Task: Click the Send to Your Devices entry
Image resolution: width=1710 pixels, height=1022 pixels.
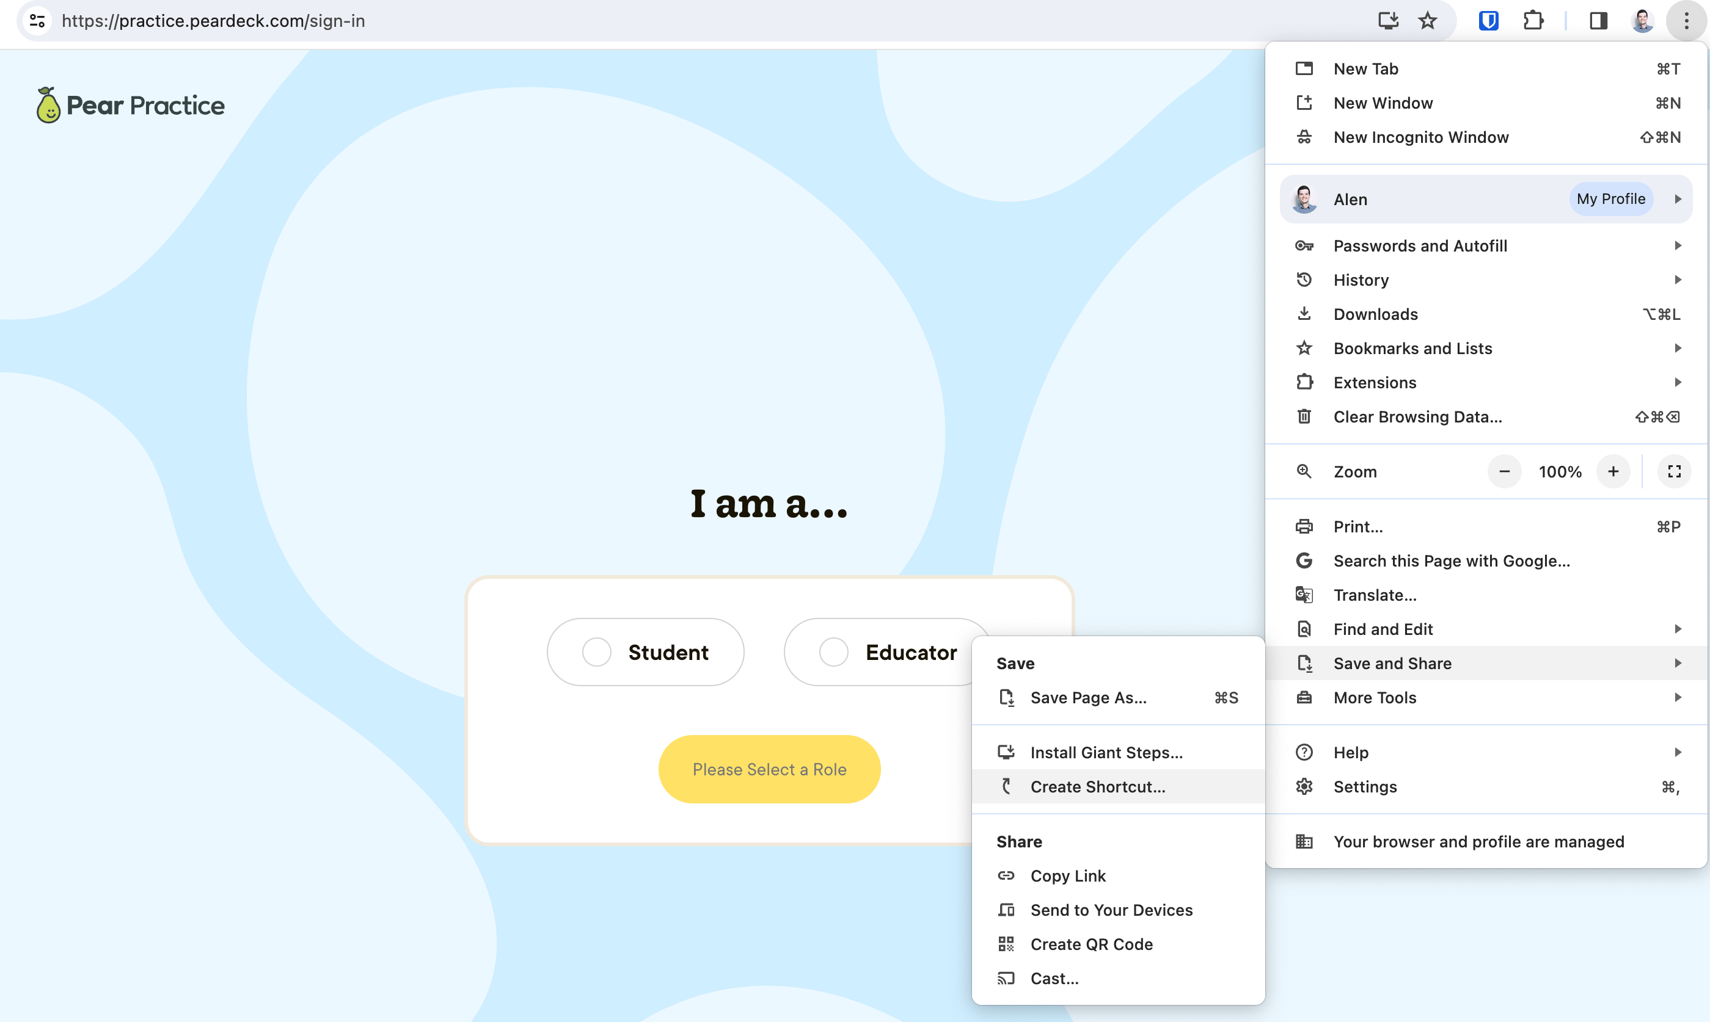Action: pyautogui.click(x=1117, y=910)
